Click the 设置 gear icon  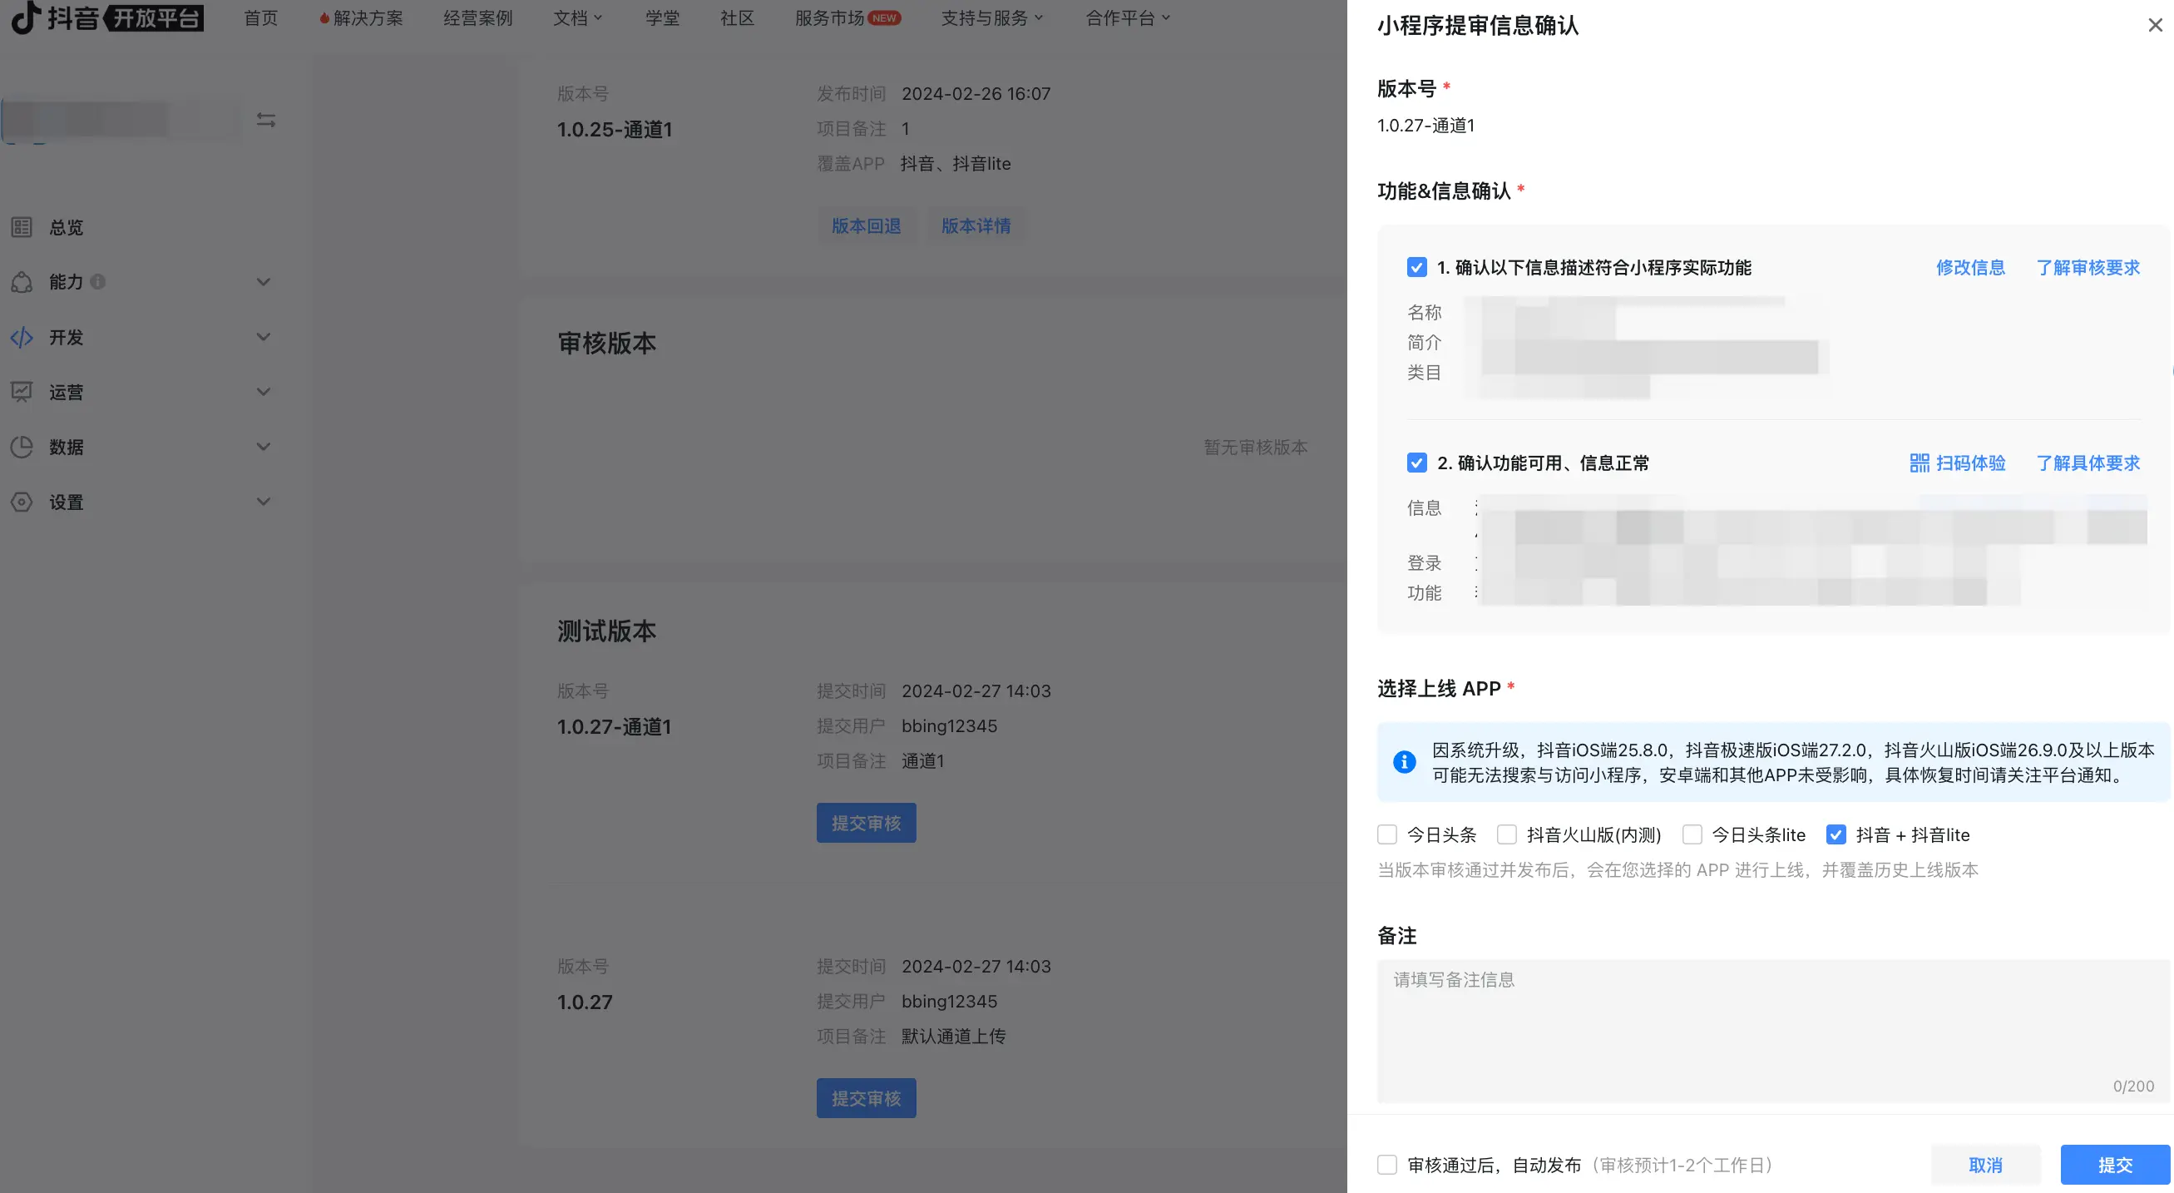(x=22, y=502)
